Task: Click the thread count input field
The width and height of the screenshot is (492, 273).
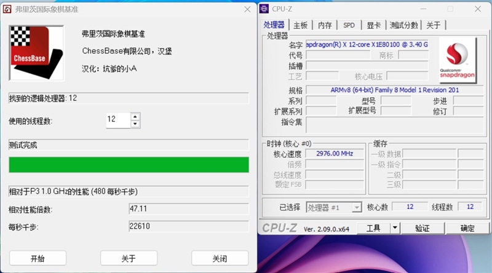Action: [118, 120]
